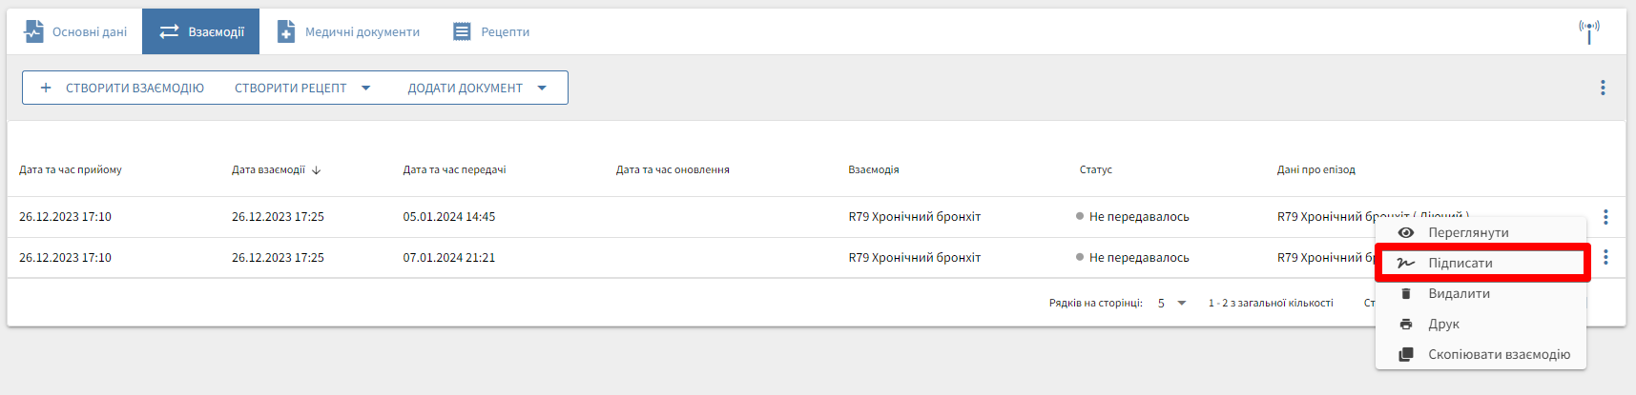Click the broadcast antenna icon at top right
Image resolution: width=1636 pixels, height=395 pixels.
point(1588,31)
